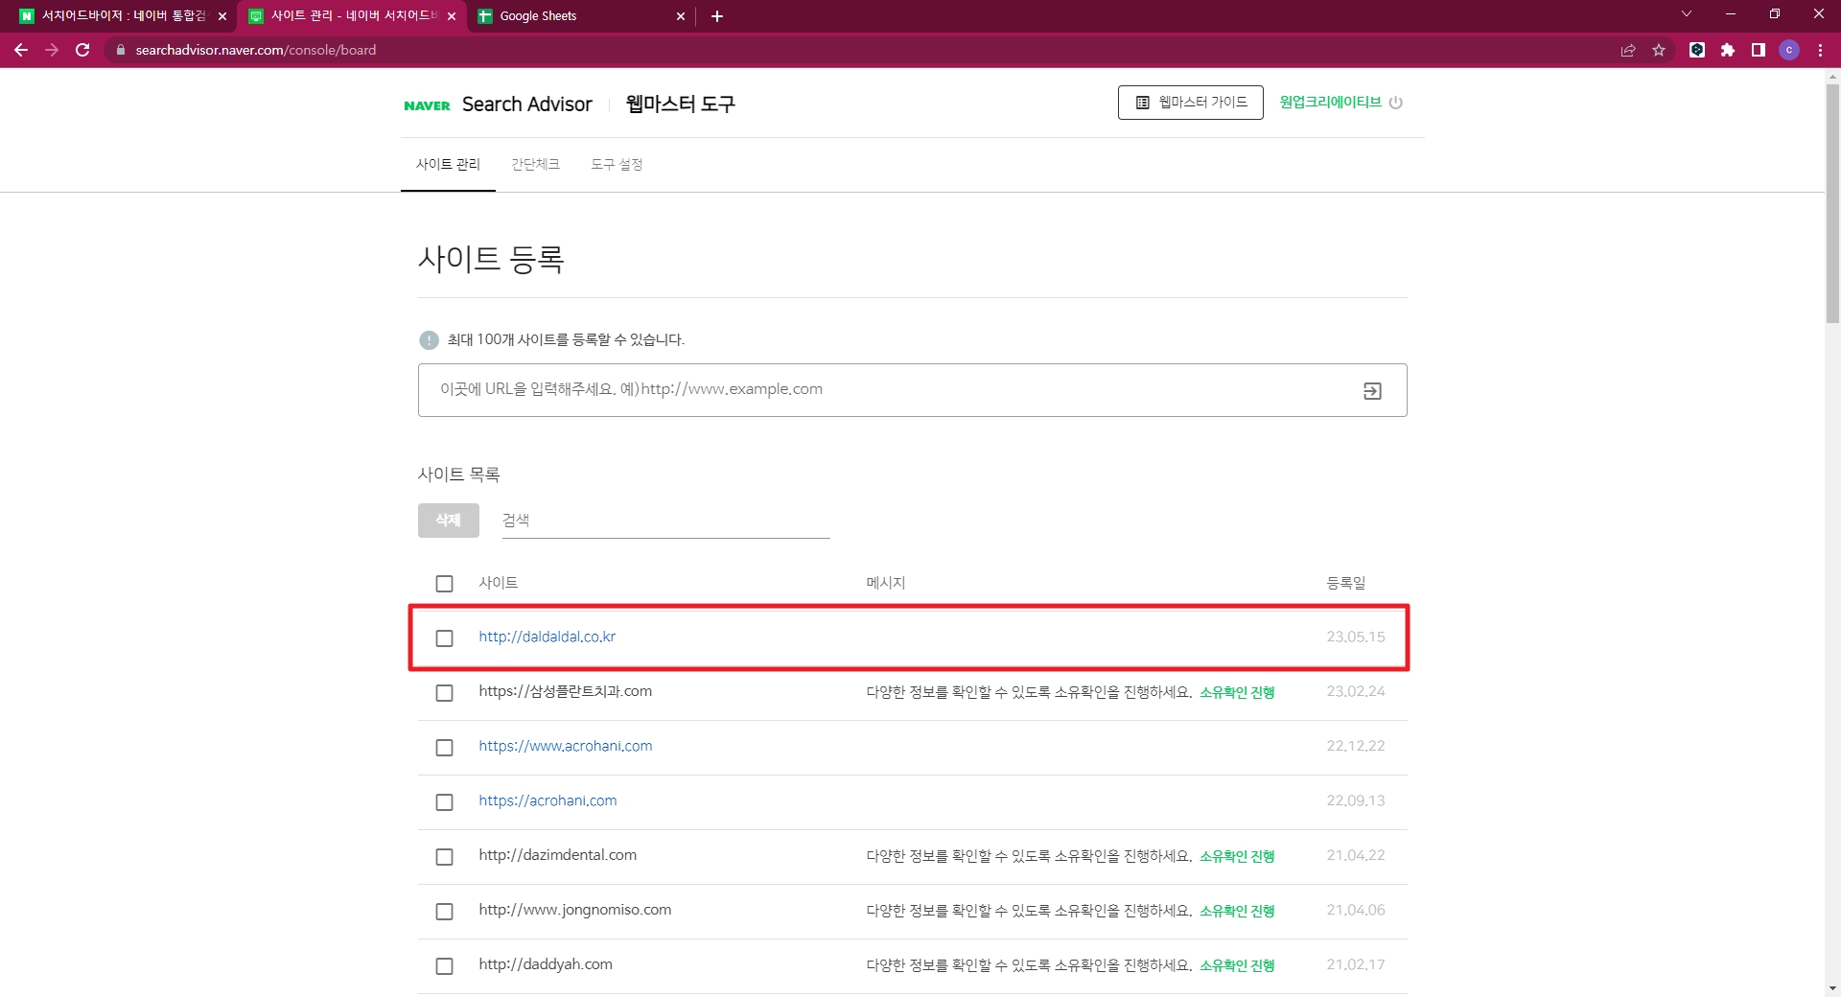This screenshot has height=997, width=1841.
Task: Reload the page
Action: click(82, 50)
